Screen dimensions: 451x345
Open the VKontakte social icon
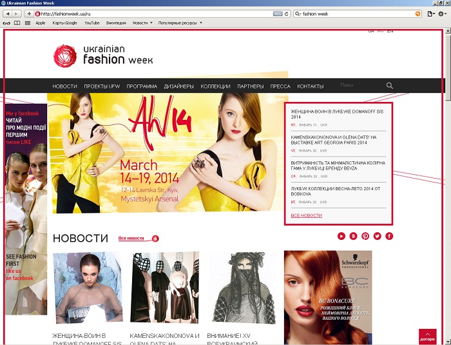coord(353,236)
